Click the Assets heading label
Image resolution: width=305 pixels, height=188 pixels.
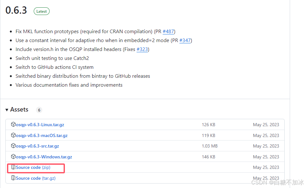[x=19, y=110]
